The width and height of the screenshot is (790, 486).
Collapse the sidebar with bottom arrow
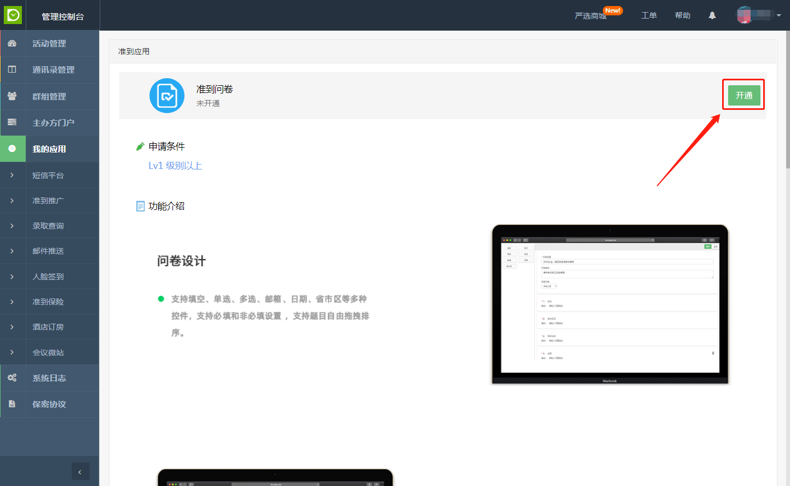80,472
